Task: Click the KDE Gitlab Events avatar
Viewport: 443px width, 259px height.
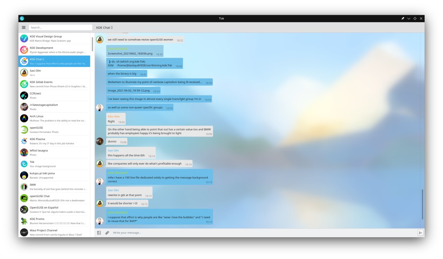Action: click(24, 84)
